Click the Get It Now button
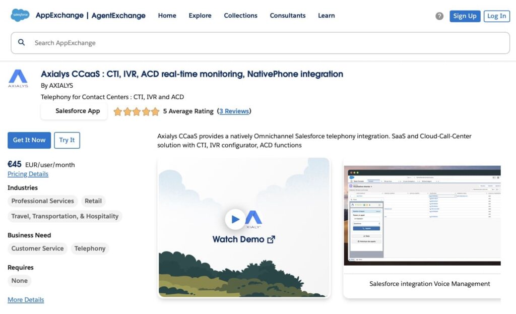 (29, 140)
